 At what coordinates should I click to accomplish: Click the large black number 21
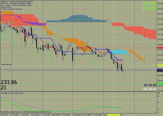click(3, 88)
